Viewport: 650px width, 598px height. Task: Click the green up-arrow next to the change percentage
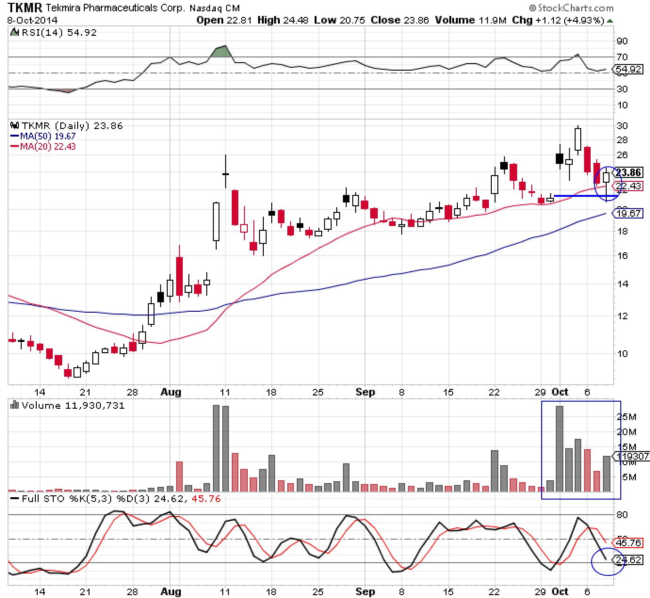coord(610,21)
